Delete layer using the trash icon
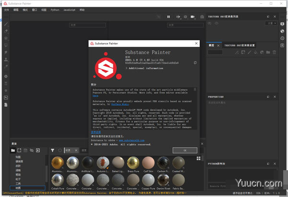This screenshot has height=197, width=288. (275, 52)
